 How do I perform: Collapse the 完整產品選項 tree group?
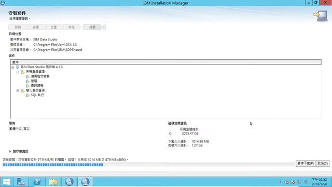18,72
